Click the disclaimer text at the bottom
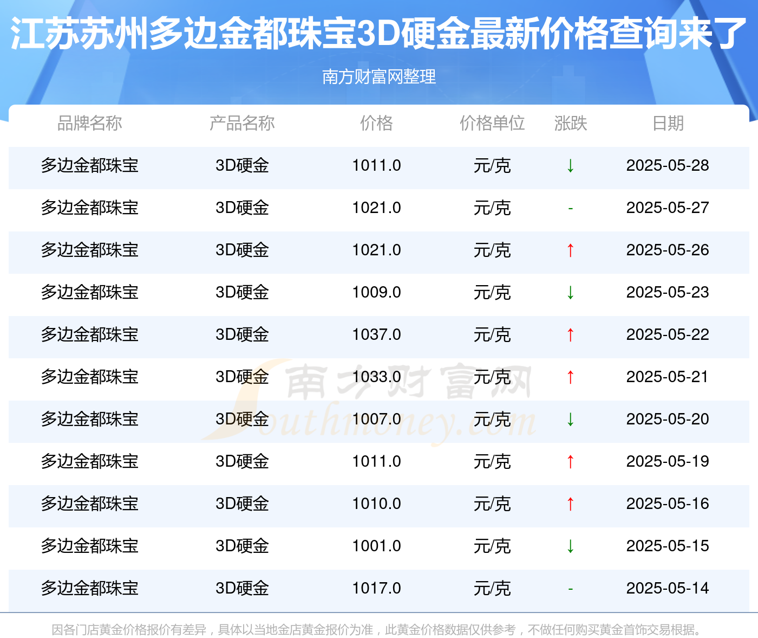Image resolution: width=758 pixels, height=638 pixels. 378,629
